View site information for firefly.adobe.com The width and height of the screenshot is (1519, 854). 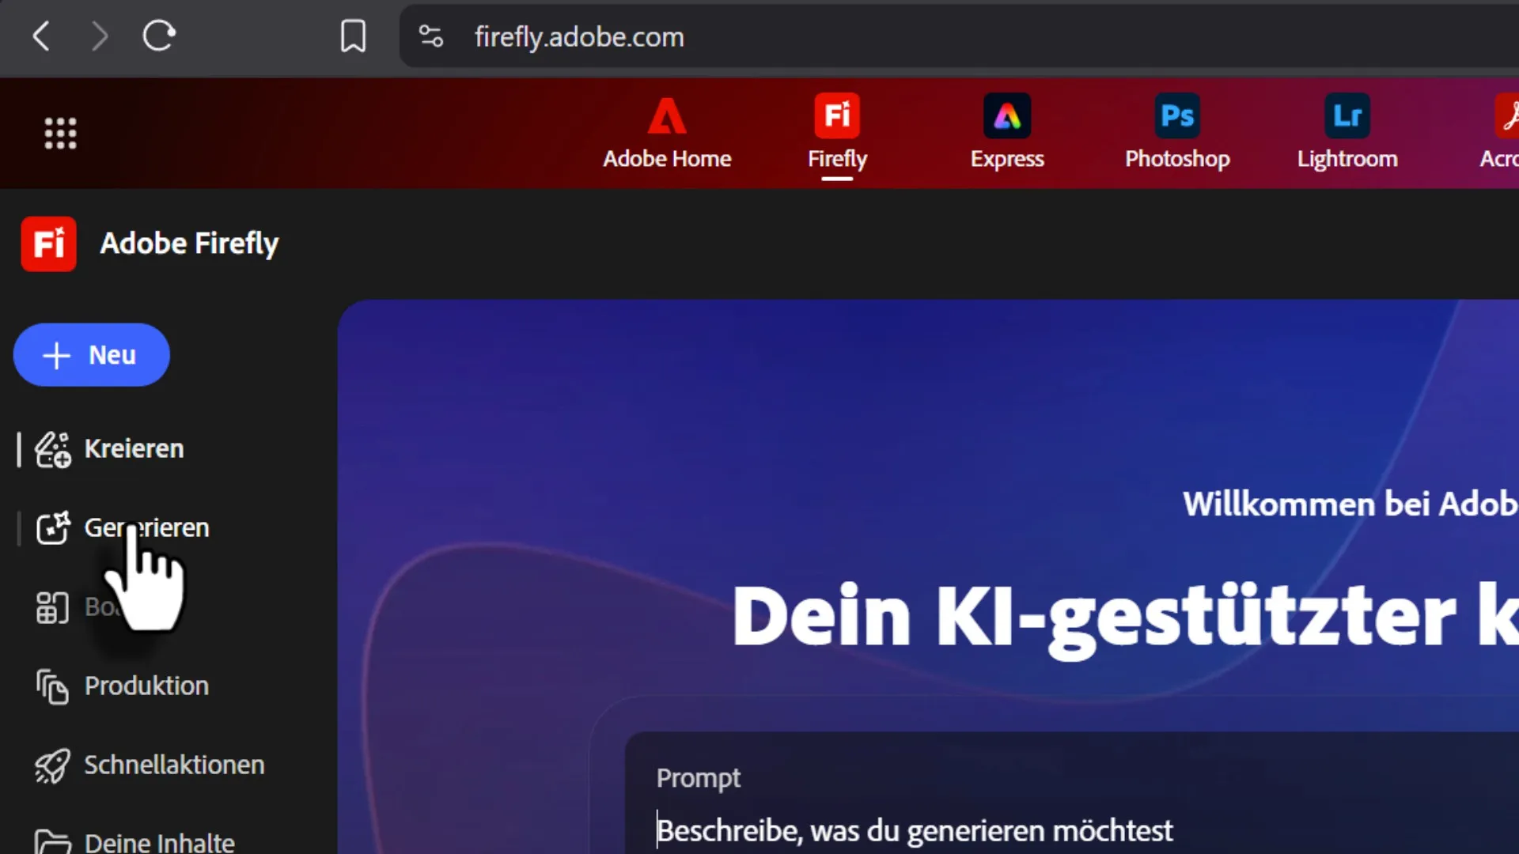tap(431, 36)
